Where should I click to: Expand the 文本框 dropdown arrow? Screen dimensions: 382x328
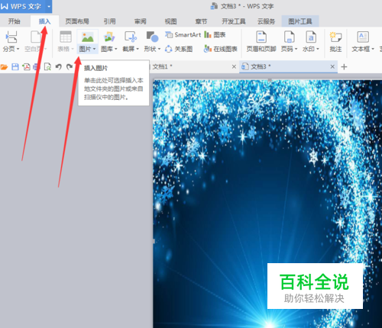coord(373,49)
